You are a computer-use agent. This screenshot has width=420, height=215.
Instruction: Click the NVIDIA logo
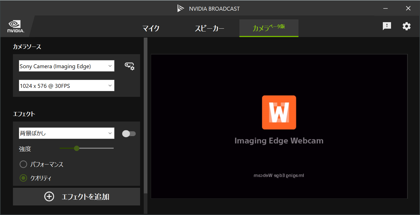click(16, 27)
